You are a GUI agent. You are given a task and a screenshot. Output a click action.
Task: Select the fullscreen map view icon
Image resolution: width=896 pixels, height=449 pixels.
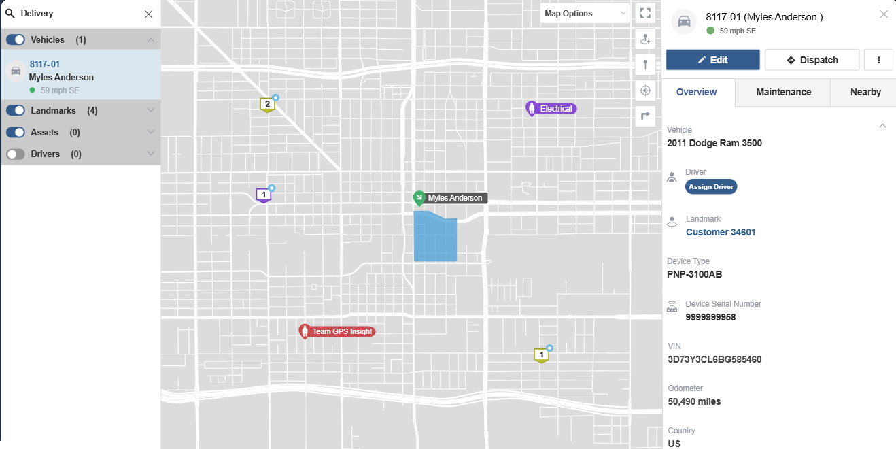click(644, 12)
